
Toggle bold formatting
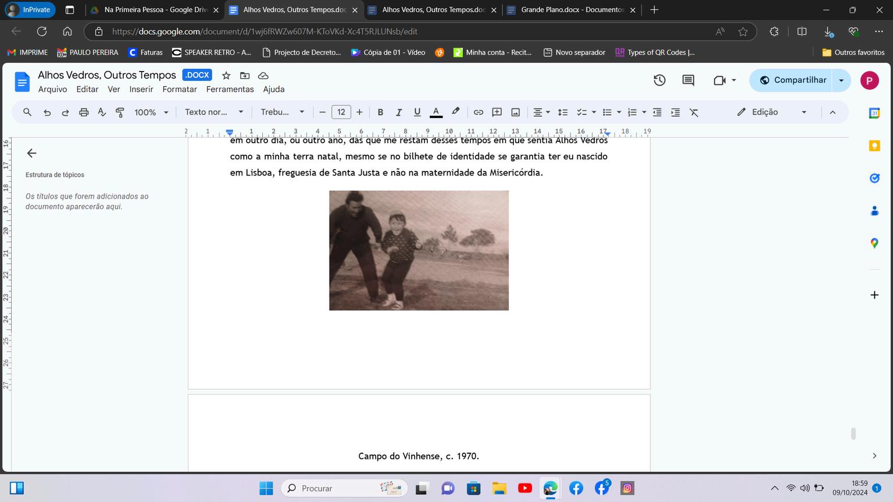click(380, 112)
